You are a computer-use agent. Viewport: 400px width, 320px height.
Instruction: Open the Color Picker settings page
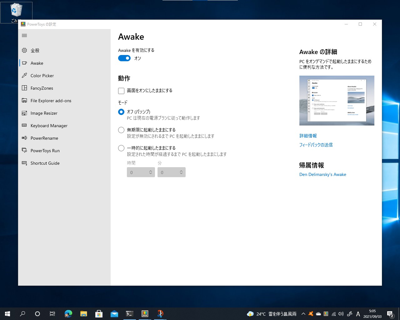point(64,76)
